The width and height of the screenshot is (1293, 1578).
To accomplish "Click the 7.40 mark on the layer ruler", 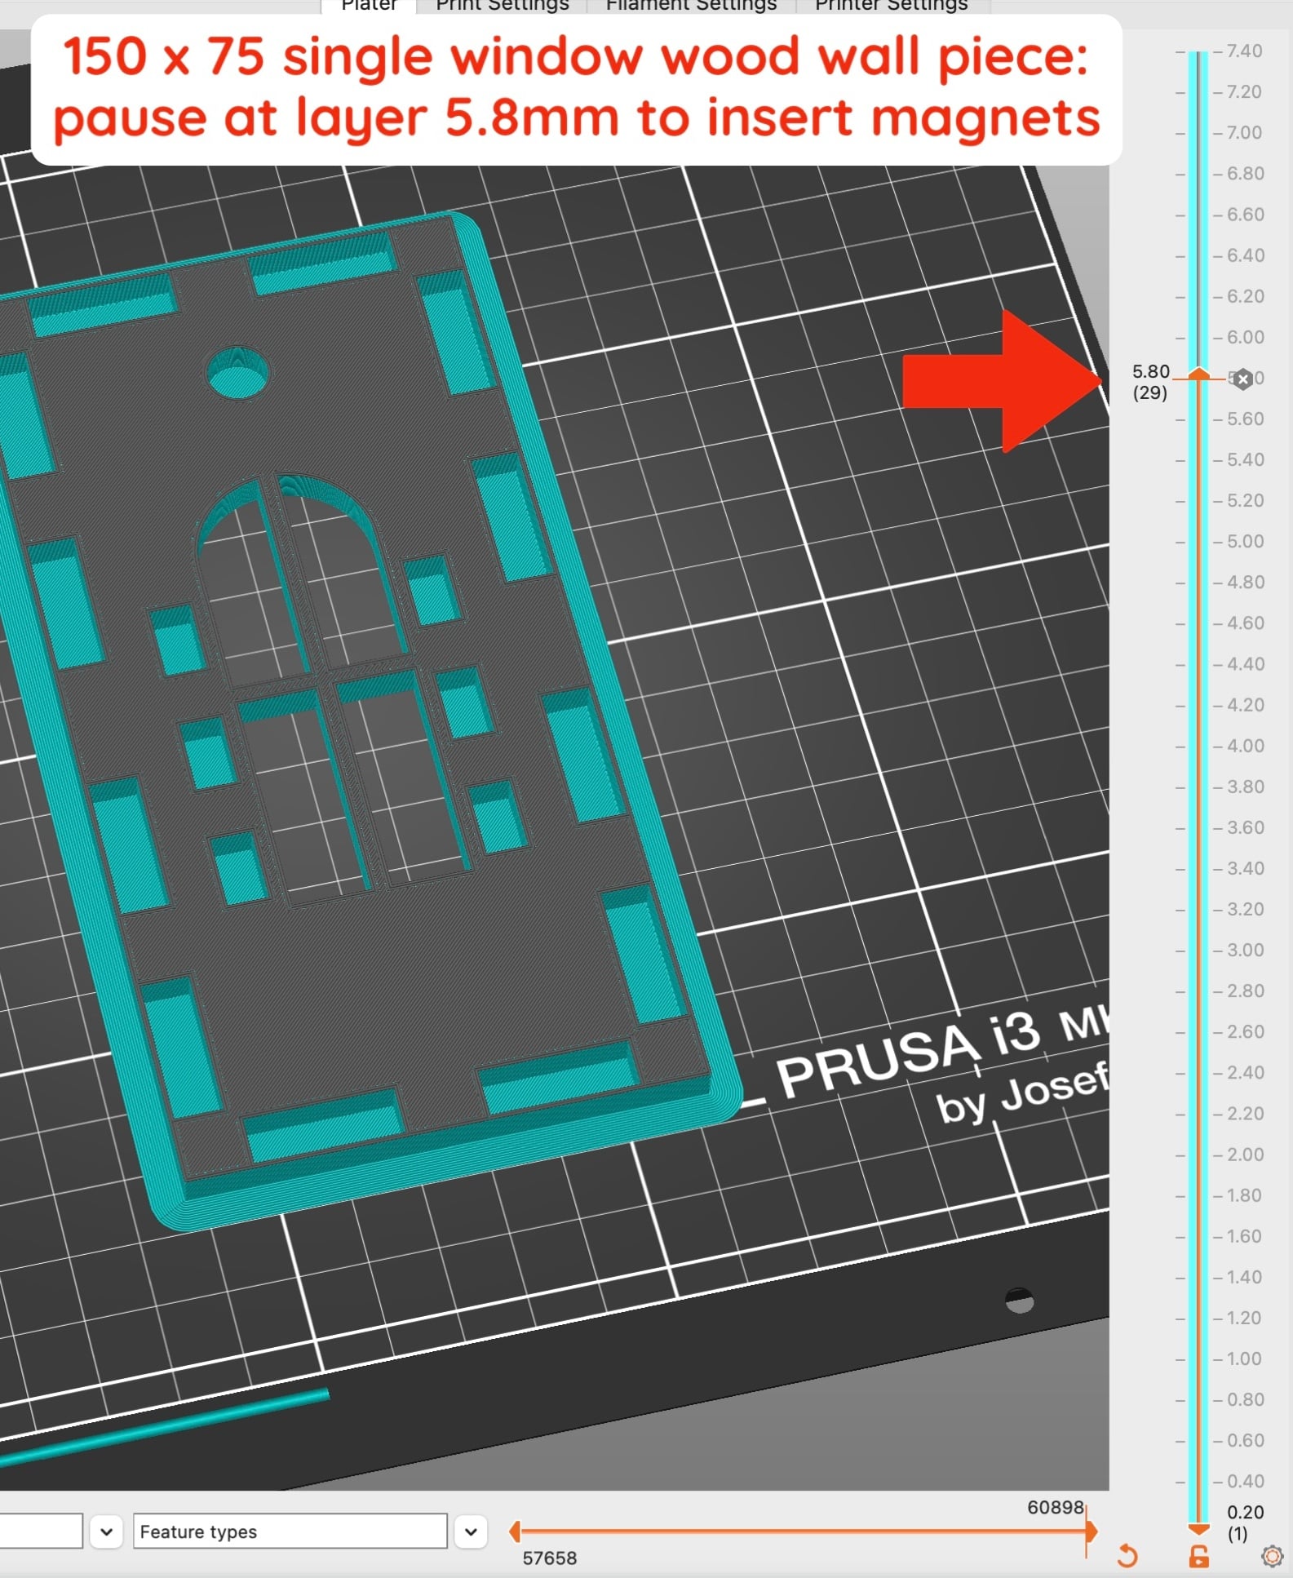I will tap(1244, 51).
